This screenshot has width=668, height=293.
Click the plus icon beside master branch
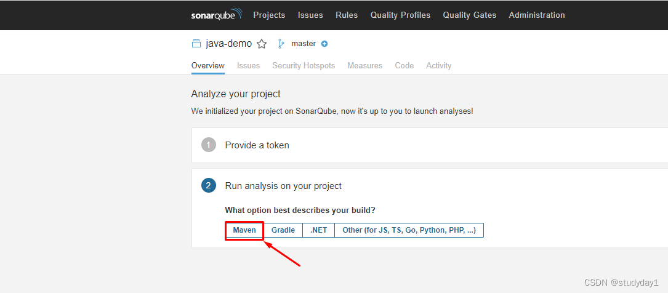click(x=324, y=44)
